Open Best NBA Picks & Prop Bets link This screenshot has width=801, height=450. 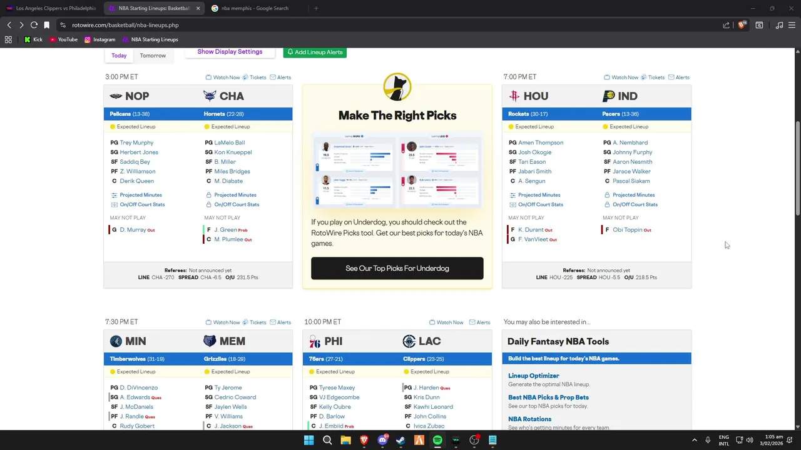548,397
